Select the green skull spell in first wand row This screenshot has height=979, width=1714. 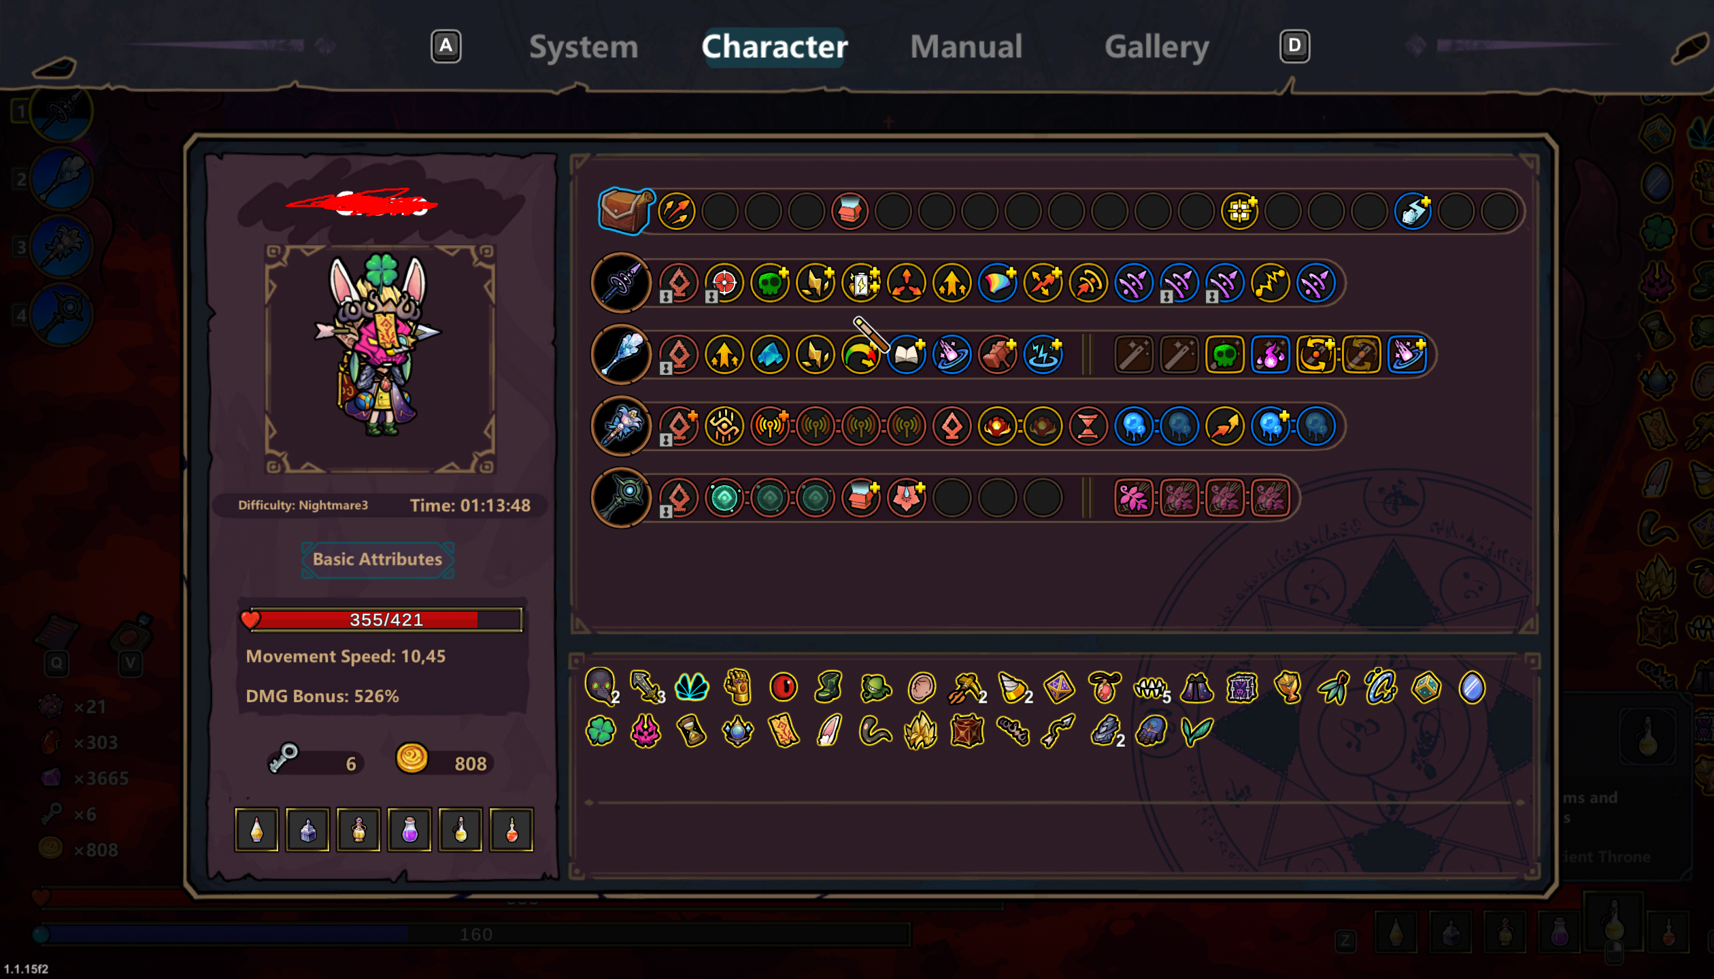[770, 283]
